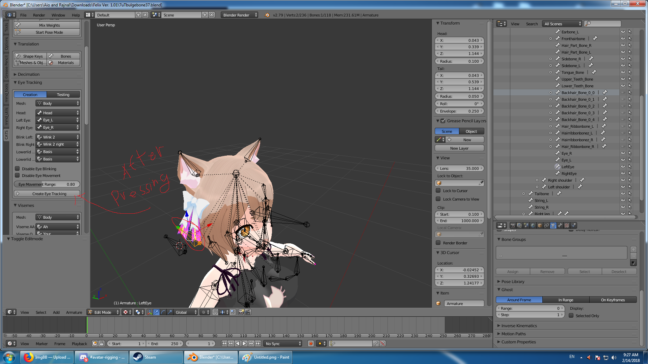Viewport: 648px width, 364px height.
Task: Open the Scene properties tab
Action: [526, 225]
